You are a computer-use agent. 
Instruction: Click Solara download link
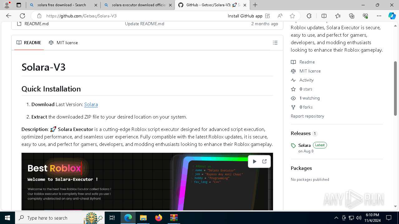(91, 105)
